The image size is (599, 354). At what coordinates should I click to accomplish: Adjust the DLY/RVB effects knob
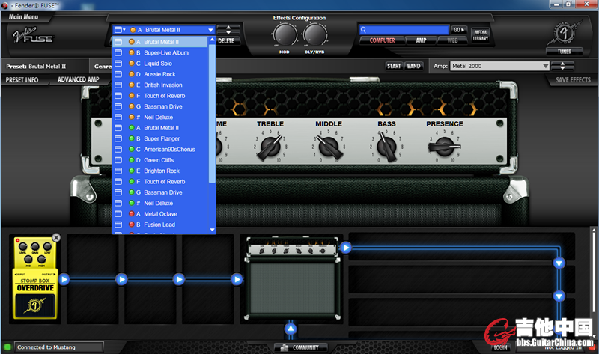click(315, 34)
